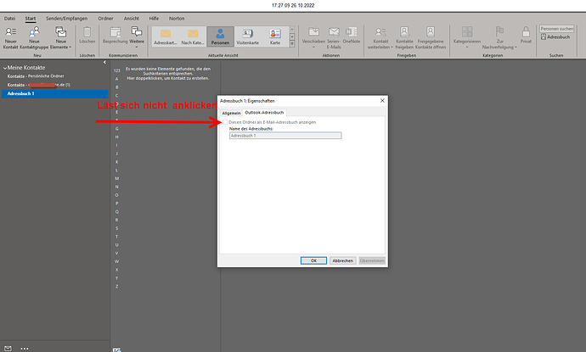Switch to the Allgemein tab in the dialog

[x=231, y=113]
